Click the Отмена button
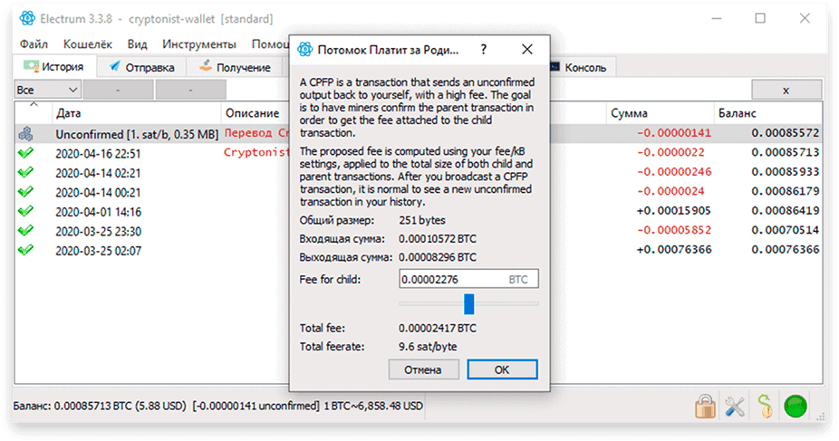Screen dimensions: 839x441 click(x=423, y=369)
